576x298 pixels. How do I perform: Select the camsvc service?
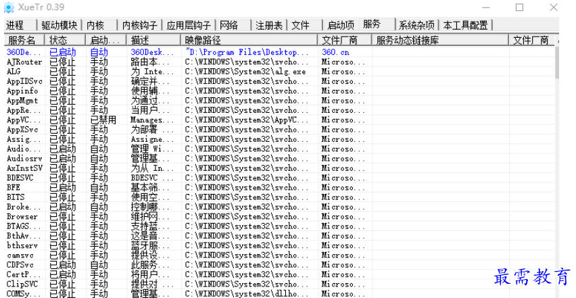pos(20,255)
